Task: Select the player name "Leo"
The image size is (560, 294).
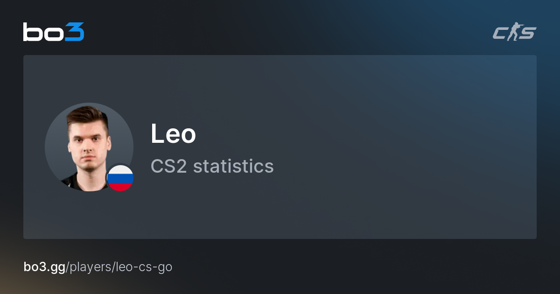Action: [173, 134]
